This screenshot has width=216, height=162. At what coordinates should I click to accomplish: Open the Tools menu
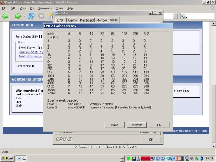[x=59, y=8]
